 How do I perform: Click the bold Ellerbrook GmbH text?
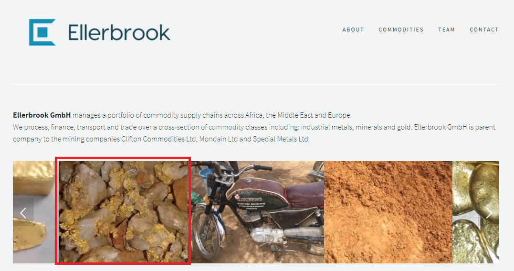[x=42, y=115]
